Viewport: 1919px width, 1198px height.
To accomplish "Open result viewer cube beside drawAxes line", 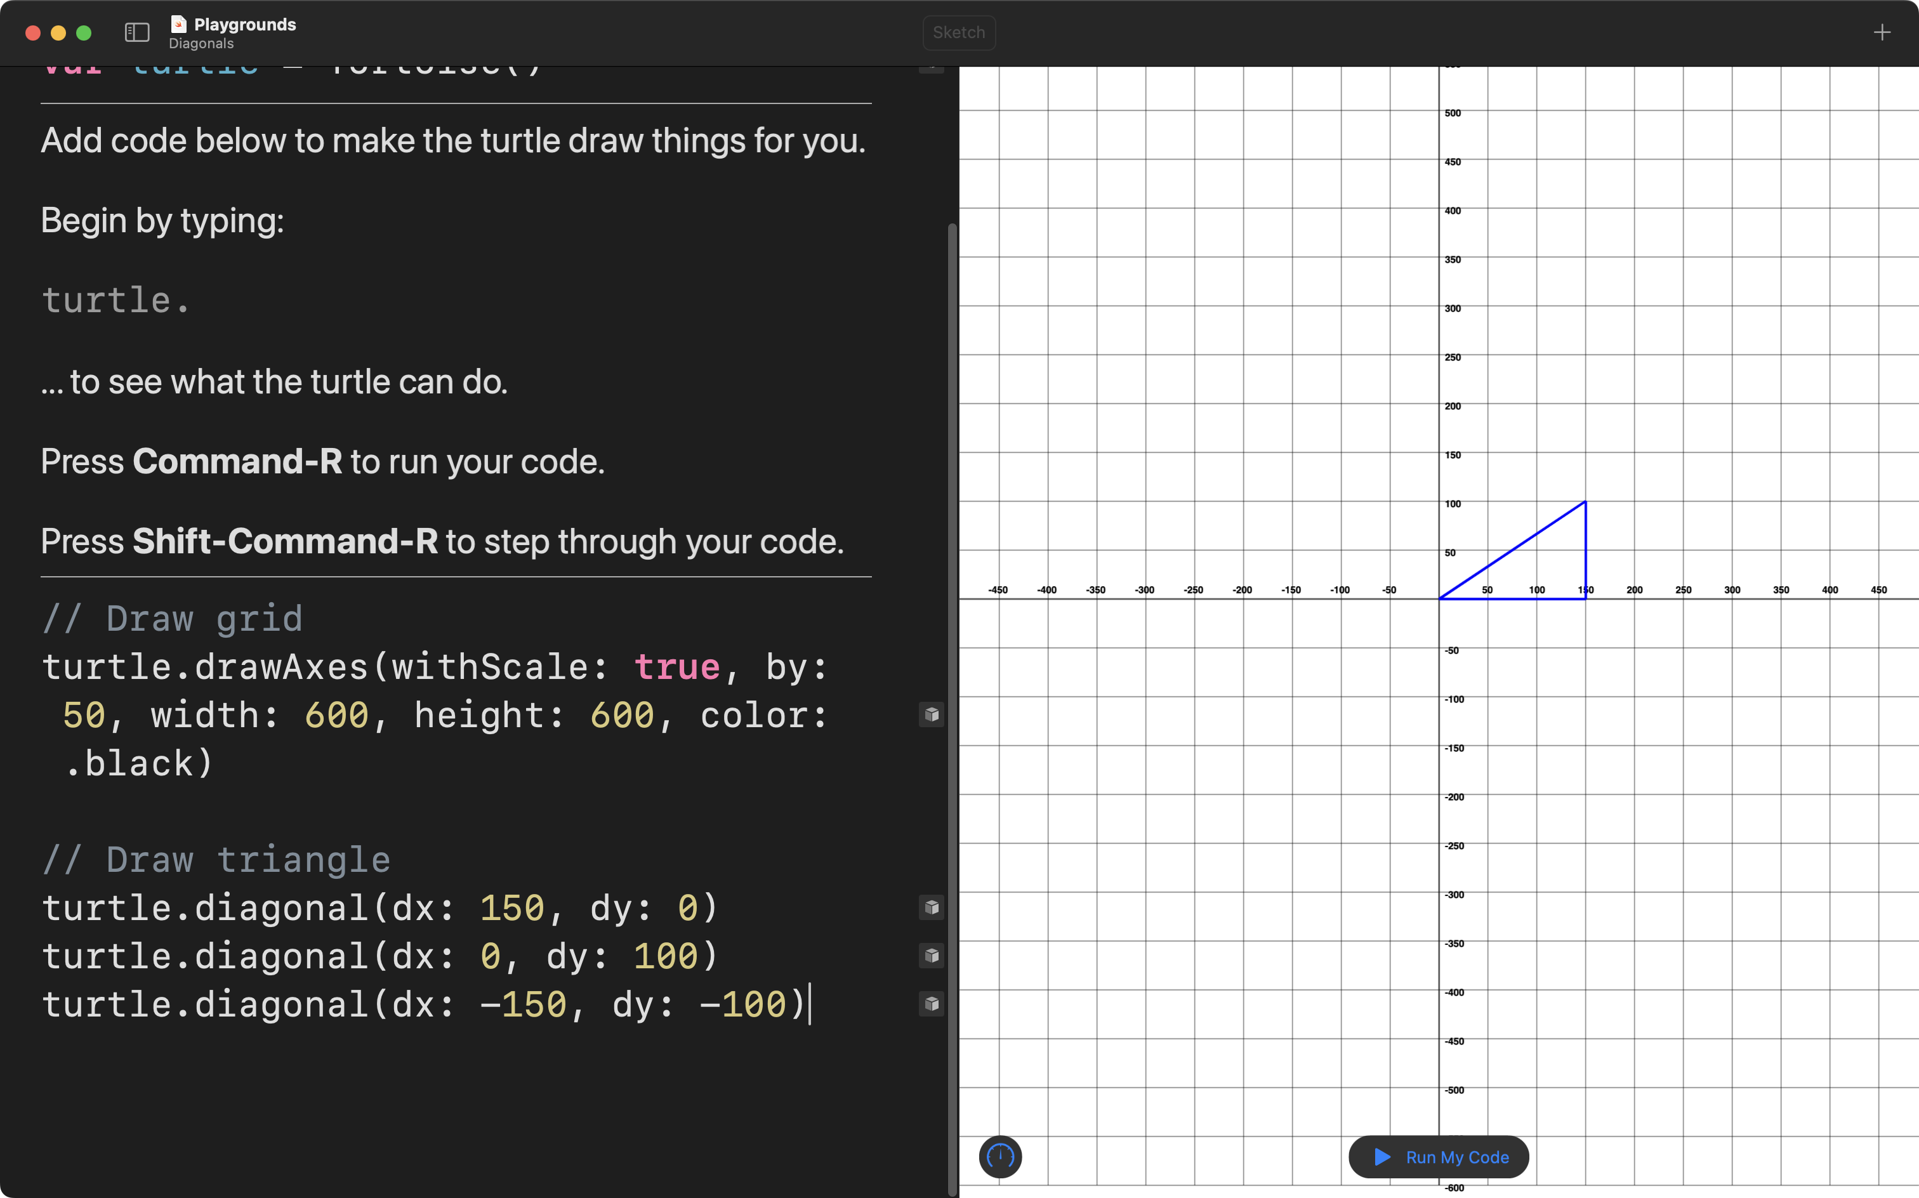I will (x=932, y=714).
